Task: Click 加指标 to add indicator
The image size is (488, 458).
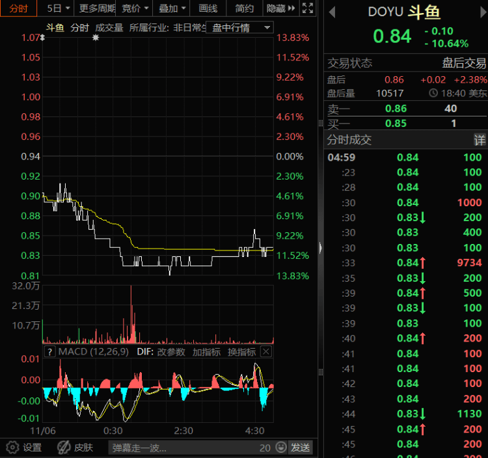Action: tap(206, 352)
